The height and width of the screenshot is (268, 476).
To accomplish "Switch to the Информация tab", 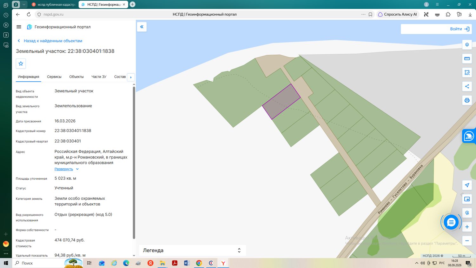I will (x=29, y=77).
